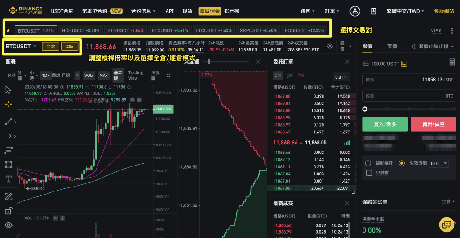
Task: Open the user account profile icon
Action: (355, 11)
